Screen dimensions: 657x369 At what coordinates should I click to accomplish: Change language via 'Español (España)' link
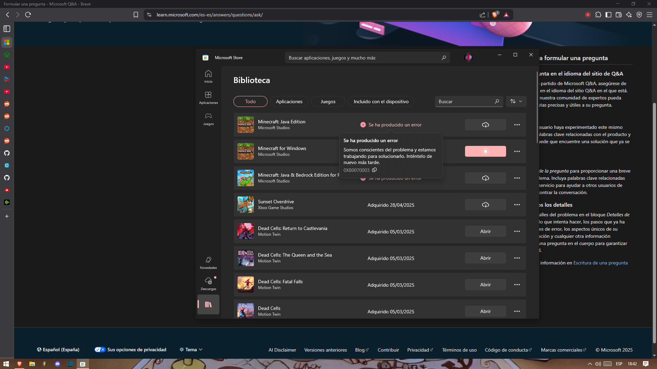pos(58,350)
